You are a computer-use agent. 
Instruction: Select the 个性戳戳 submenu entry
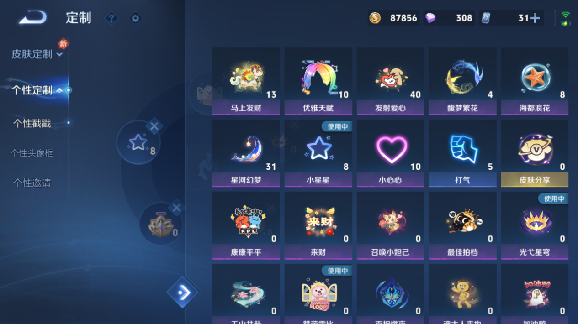(x=32, y=123)
